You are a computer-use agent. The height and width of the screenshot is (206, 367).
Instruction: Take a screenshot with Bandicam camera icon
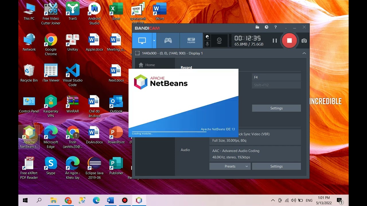tap(304, 41)
